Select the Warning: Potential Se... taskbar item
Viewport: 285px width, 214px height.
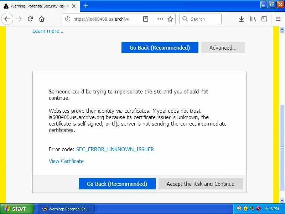click(66, 209)
